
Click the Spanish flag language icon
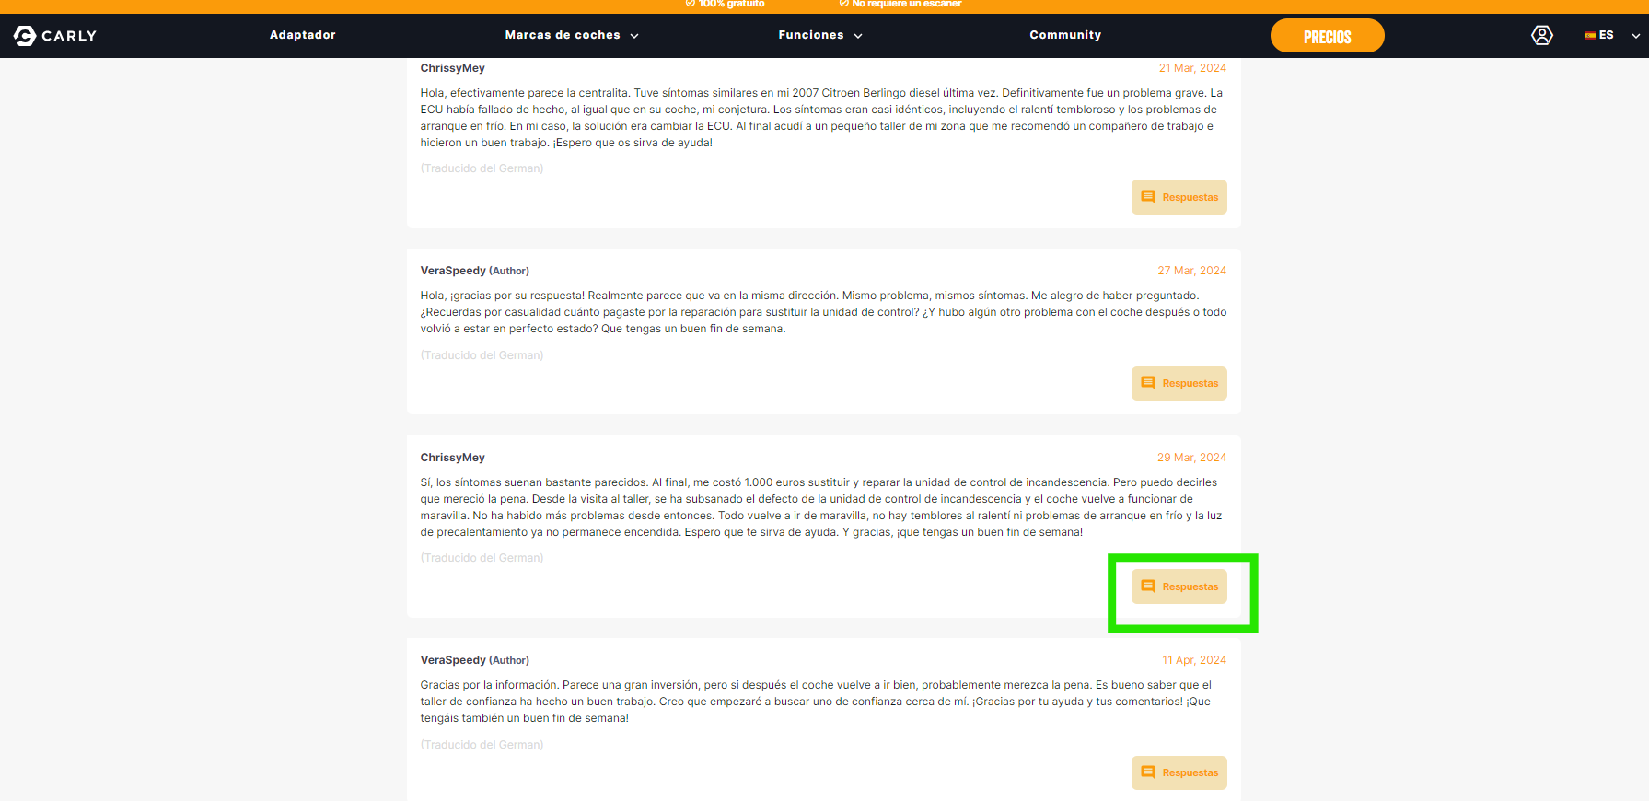(x=1589, y=35)
